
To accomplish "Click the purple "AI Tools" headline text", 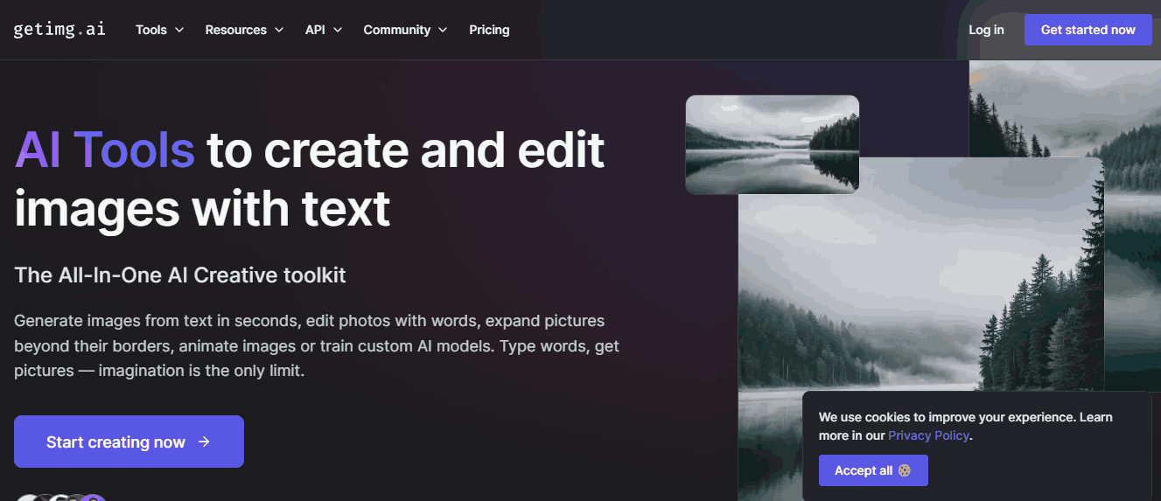I will (105, 149).
